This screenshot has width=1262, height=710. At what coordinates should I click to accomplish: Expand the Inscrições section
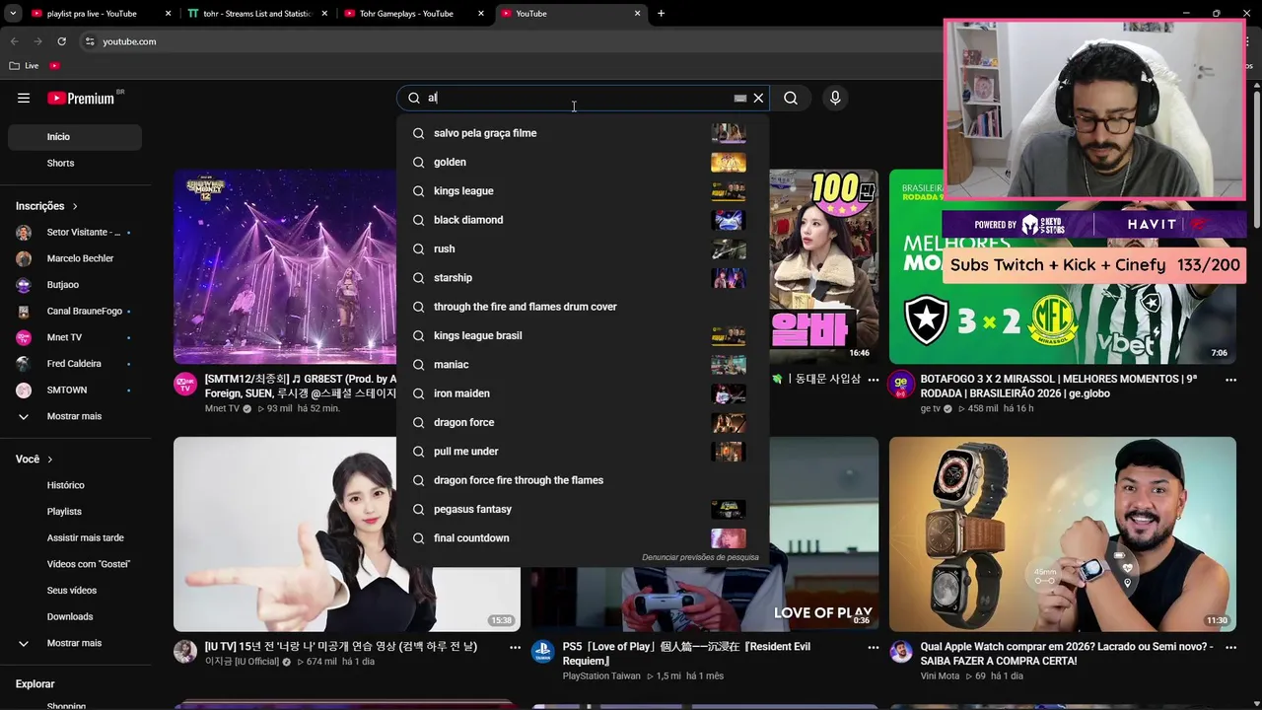(47, 206)
